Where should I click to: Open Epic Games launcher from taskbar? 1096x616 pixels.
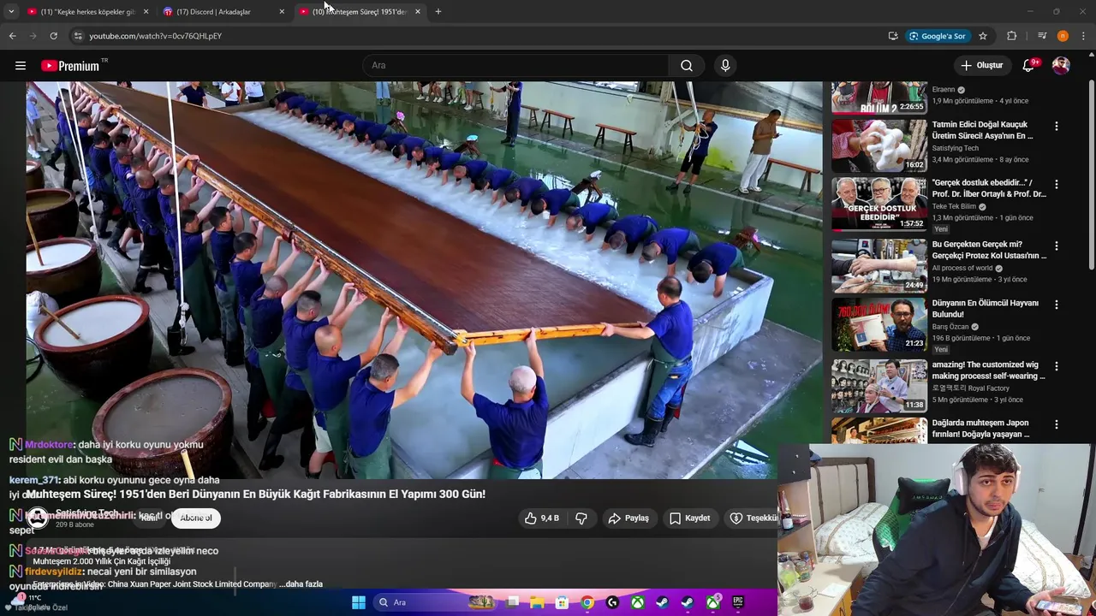point(738,602)
